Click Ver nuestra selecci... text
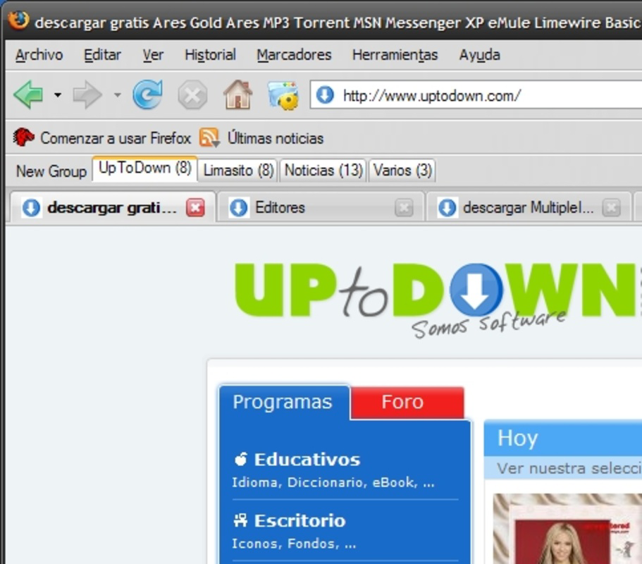Image resolution: width=642 pixels, height=564 pixels. 569,468
